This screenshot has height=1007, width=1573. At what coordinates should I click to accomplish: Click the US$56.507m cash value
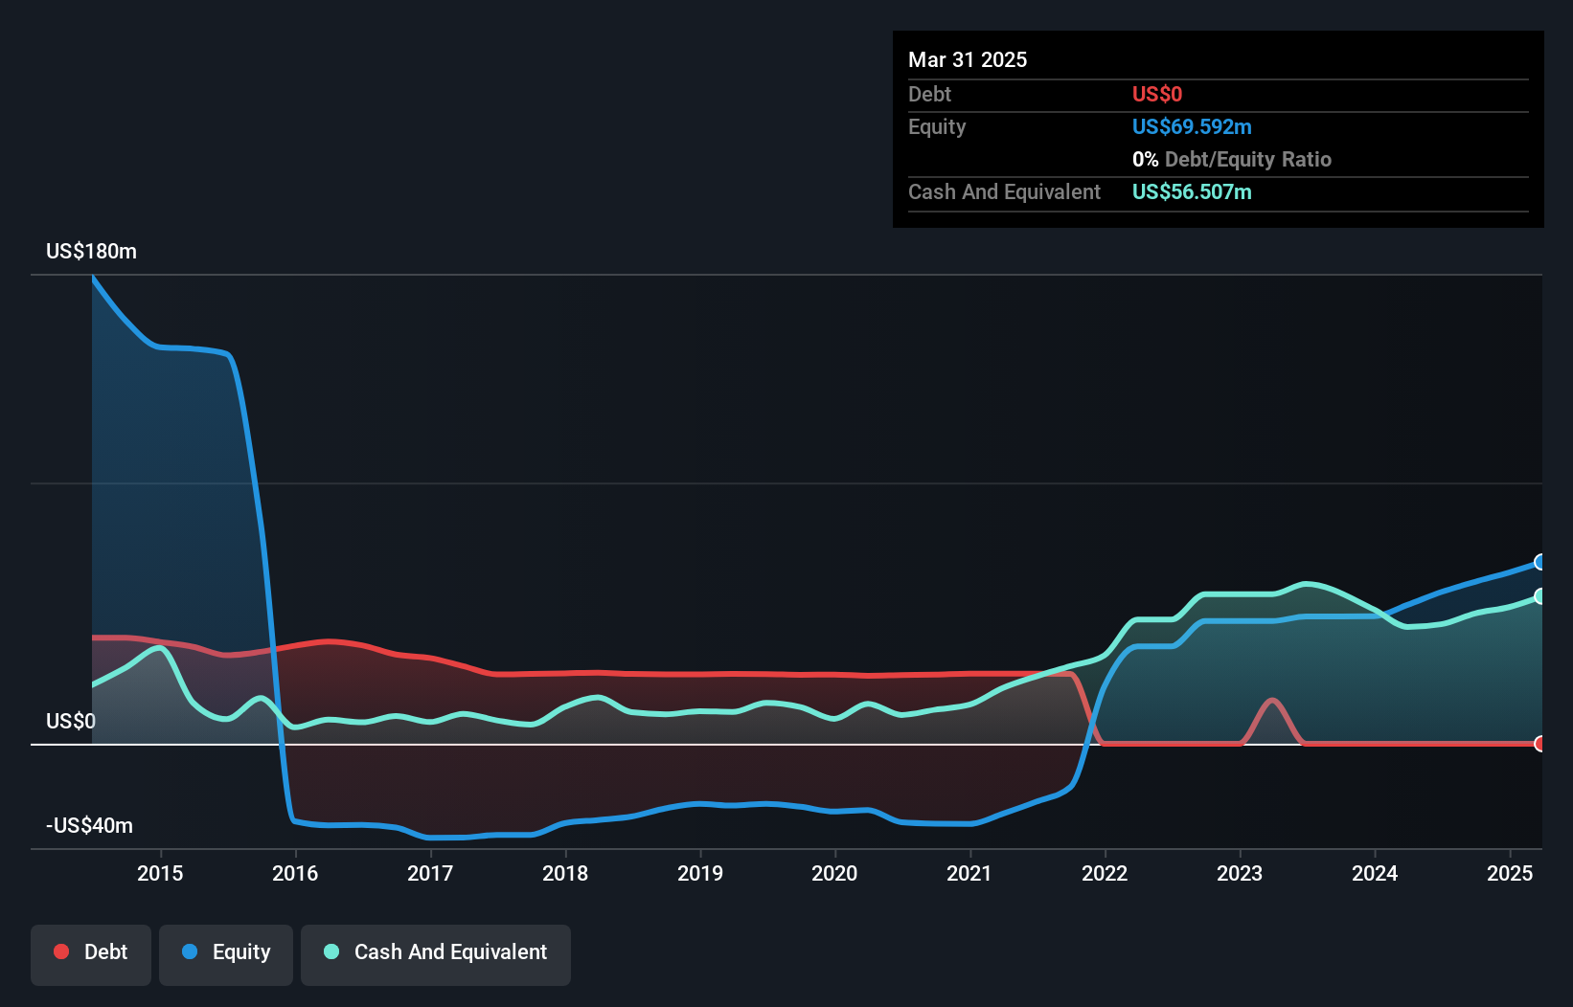(x=1192, y=191)
